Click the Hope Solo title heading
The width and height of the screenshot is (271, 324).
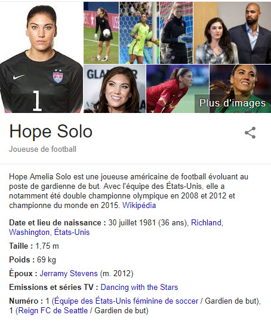(x=51, y=132)
